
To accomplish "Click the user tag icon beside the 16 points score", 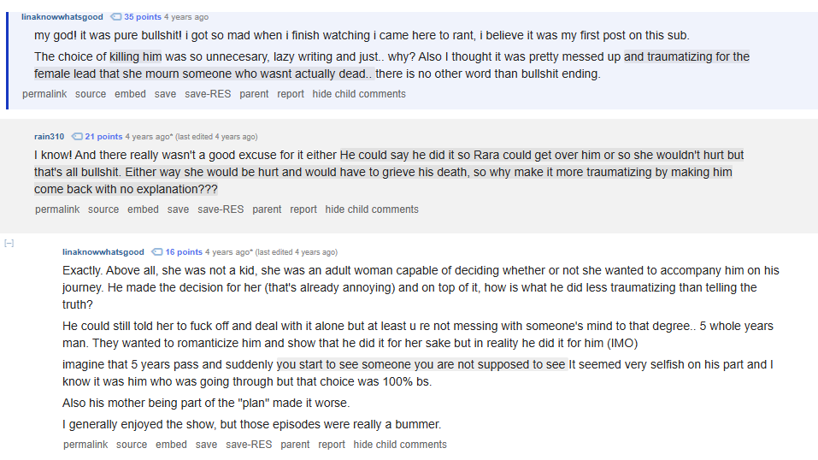I will coord(157,252).
